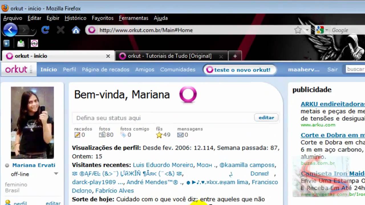365x205 pixels.
Task: Open visitor Fabrício Alves profile
Action: coord(114,190)
